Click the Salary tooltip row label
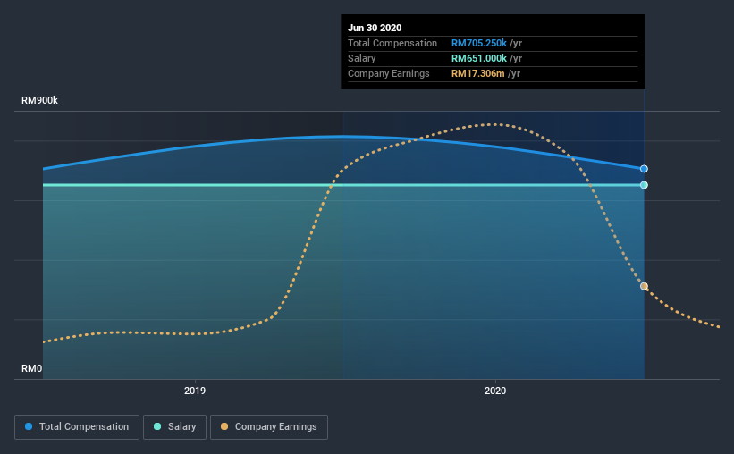This screenshot has height=454, width=734. (x=361, y=58)
